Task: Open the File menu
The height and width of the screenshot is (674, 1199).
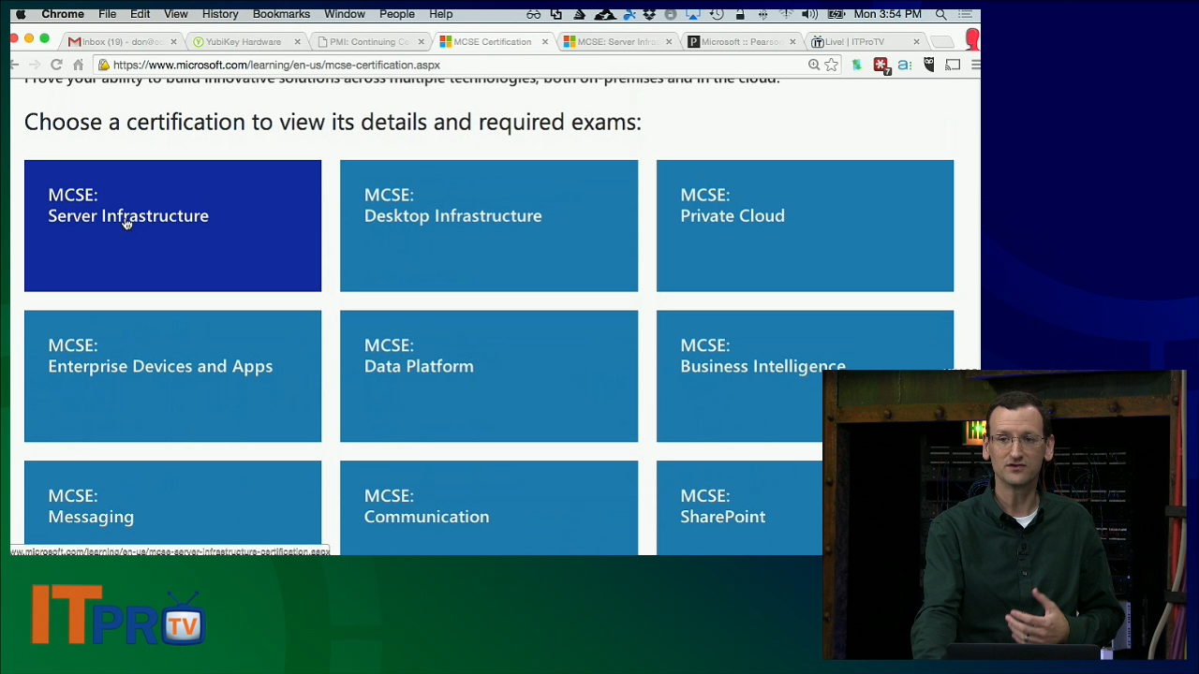Action: (x=107, y=14)
